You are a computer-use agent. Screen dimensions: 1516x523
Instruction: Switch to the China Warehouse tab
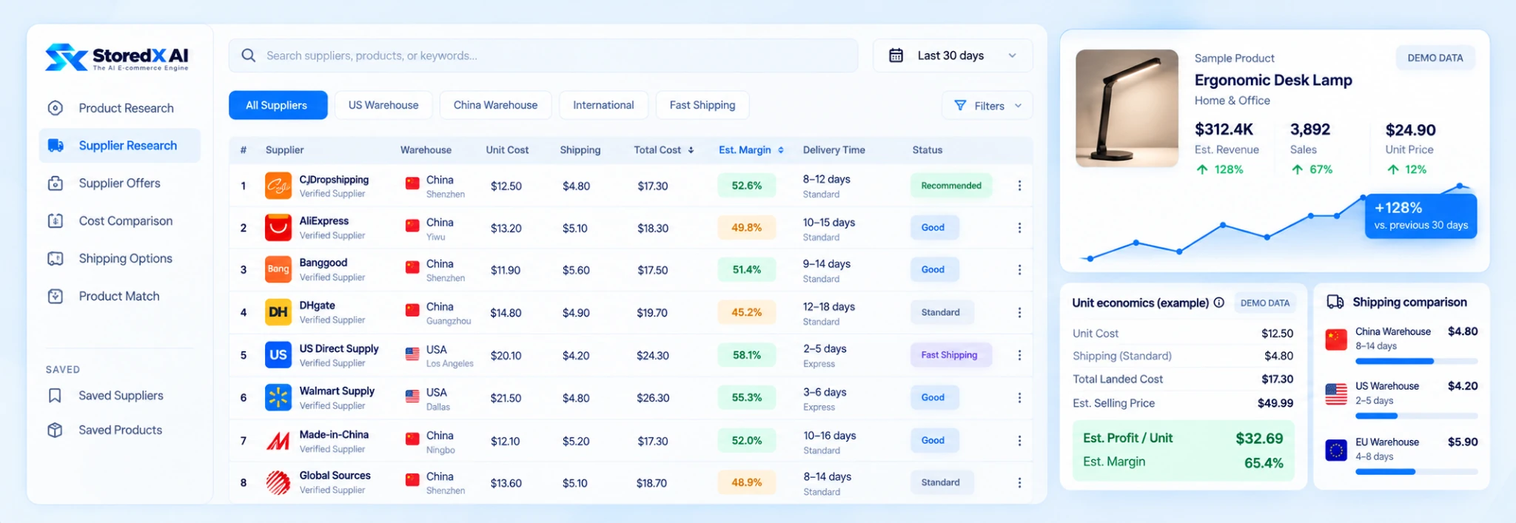(495, 105)
